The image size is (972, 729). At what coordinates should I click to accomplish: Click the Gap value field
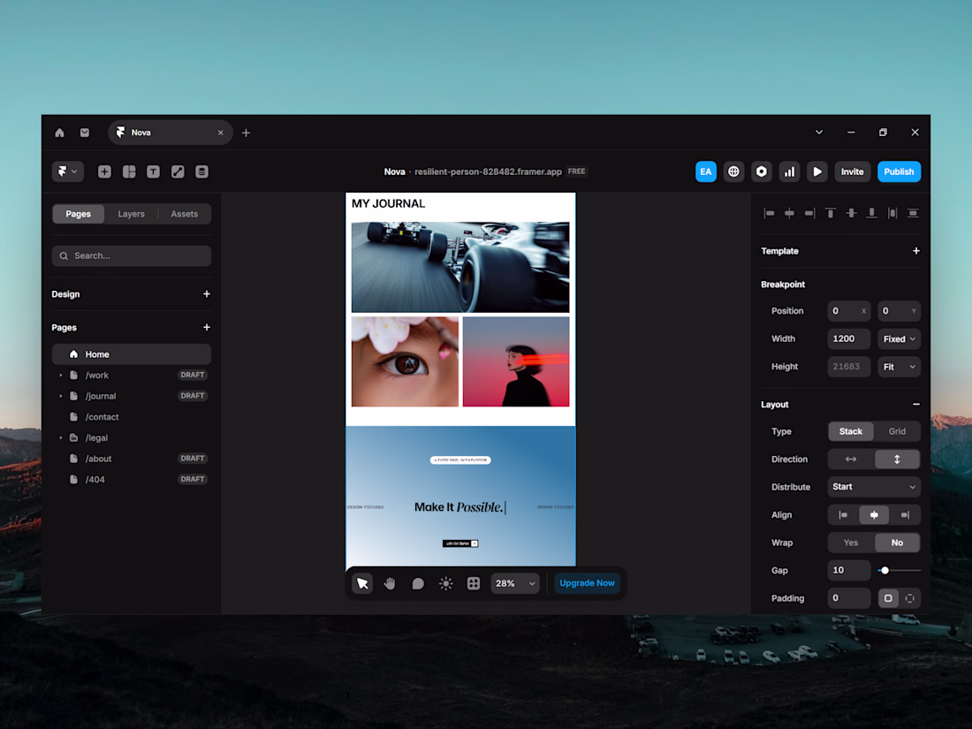pos(849,570)
